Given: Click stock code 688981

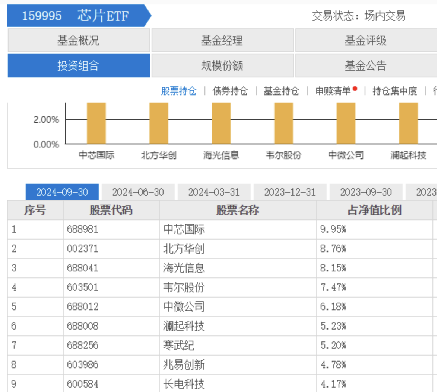Looking at the screenshot, I should tap(83, 229).
